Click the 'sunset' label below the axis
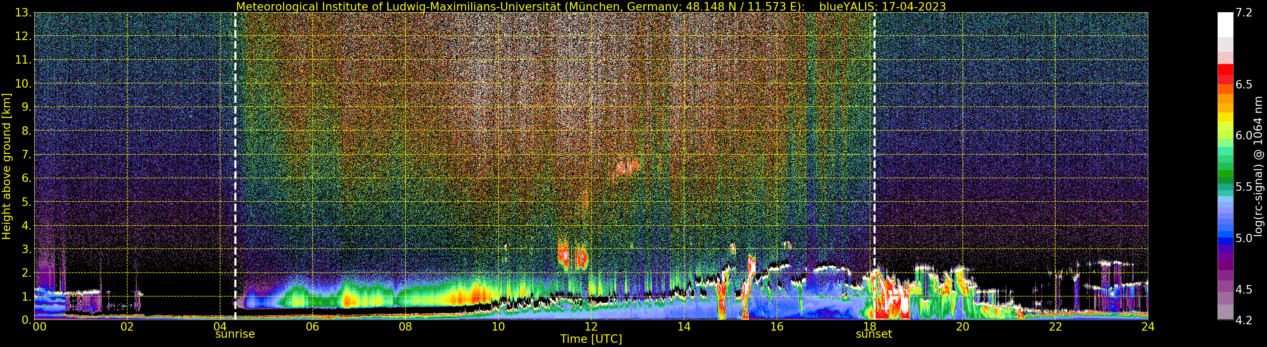The height and width of the screenshot is (347, 1267). click(874, 334)
